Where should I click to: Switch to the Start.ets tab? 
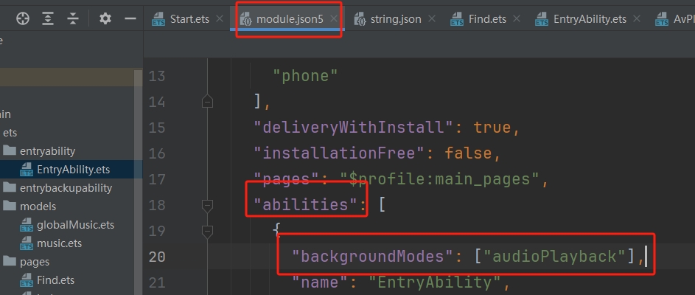coord(189,19)
